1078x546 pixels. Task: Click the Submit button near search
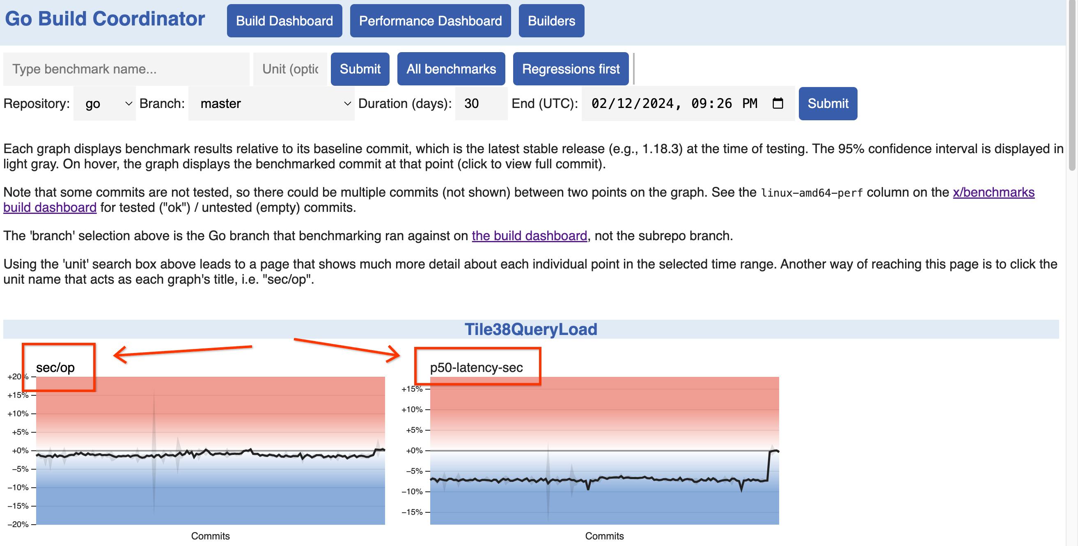click(359, 68)
